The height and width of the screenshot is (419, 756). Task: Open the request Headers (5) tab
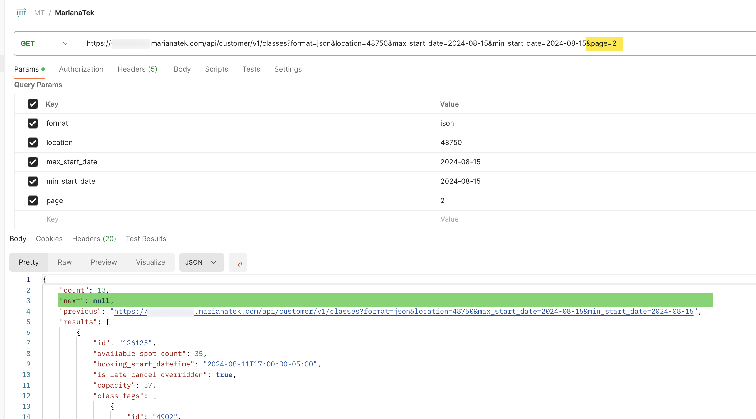point(137,69)
